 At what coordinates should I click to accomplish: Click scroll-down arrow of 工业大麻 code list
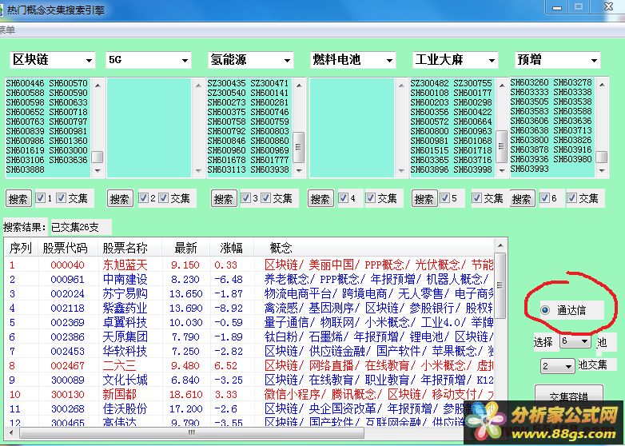(x=502, y=170)
